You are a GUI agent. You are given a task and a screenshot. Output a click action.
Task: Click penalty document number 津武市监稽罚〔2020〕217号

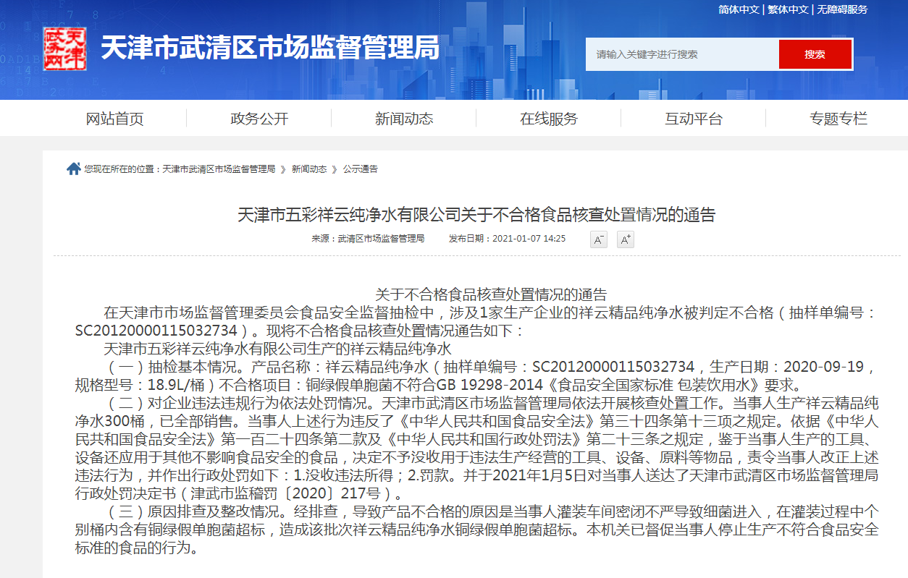click(x=290, y=494)
